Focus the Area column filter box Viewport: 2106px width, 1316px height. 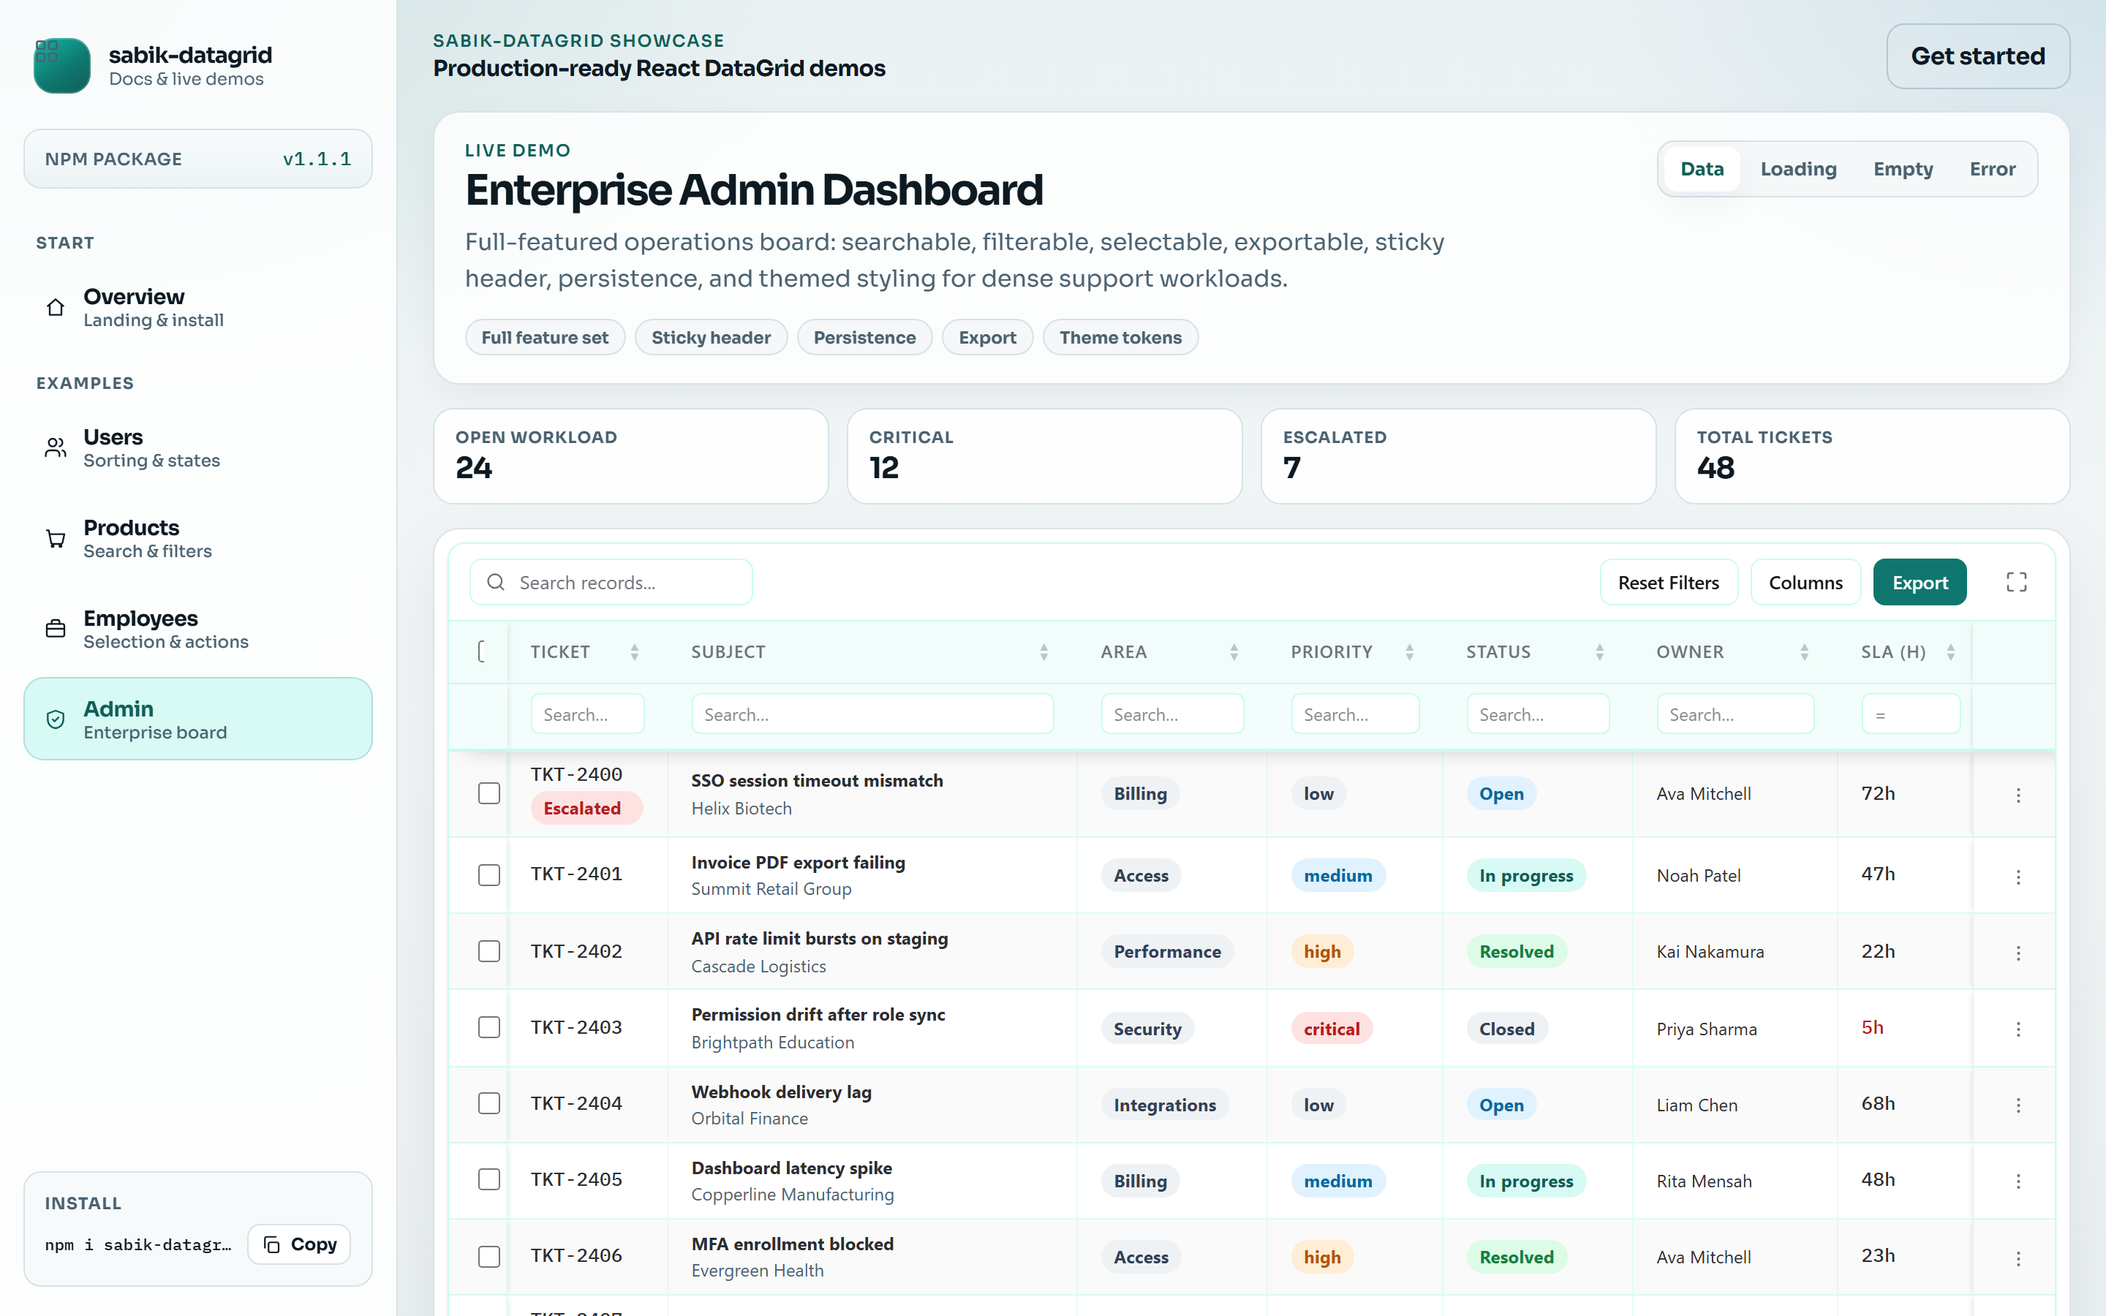click(1172, 714)
